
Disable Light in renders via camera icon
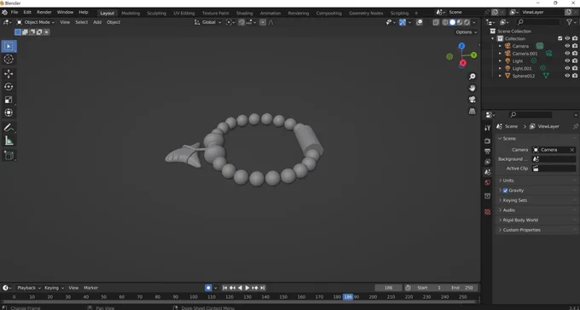click(x=575, y=61)
